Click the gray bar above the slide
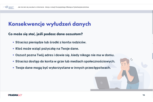The height and width of the screenshot is (102, 153). pyautogui.click(x=76, y=12)
